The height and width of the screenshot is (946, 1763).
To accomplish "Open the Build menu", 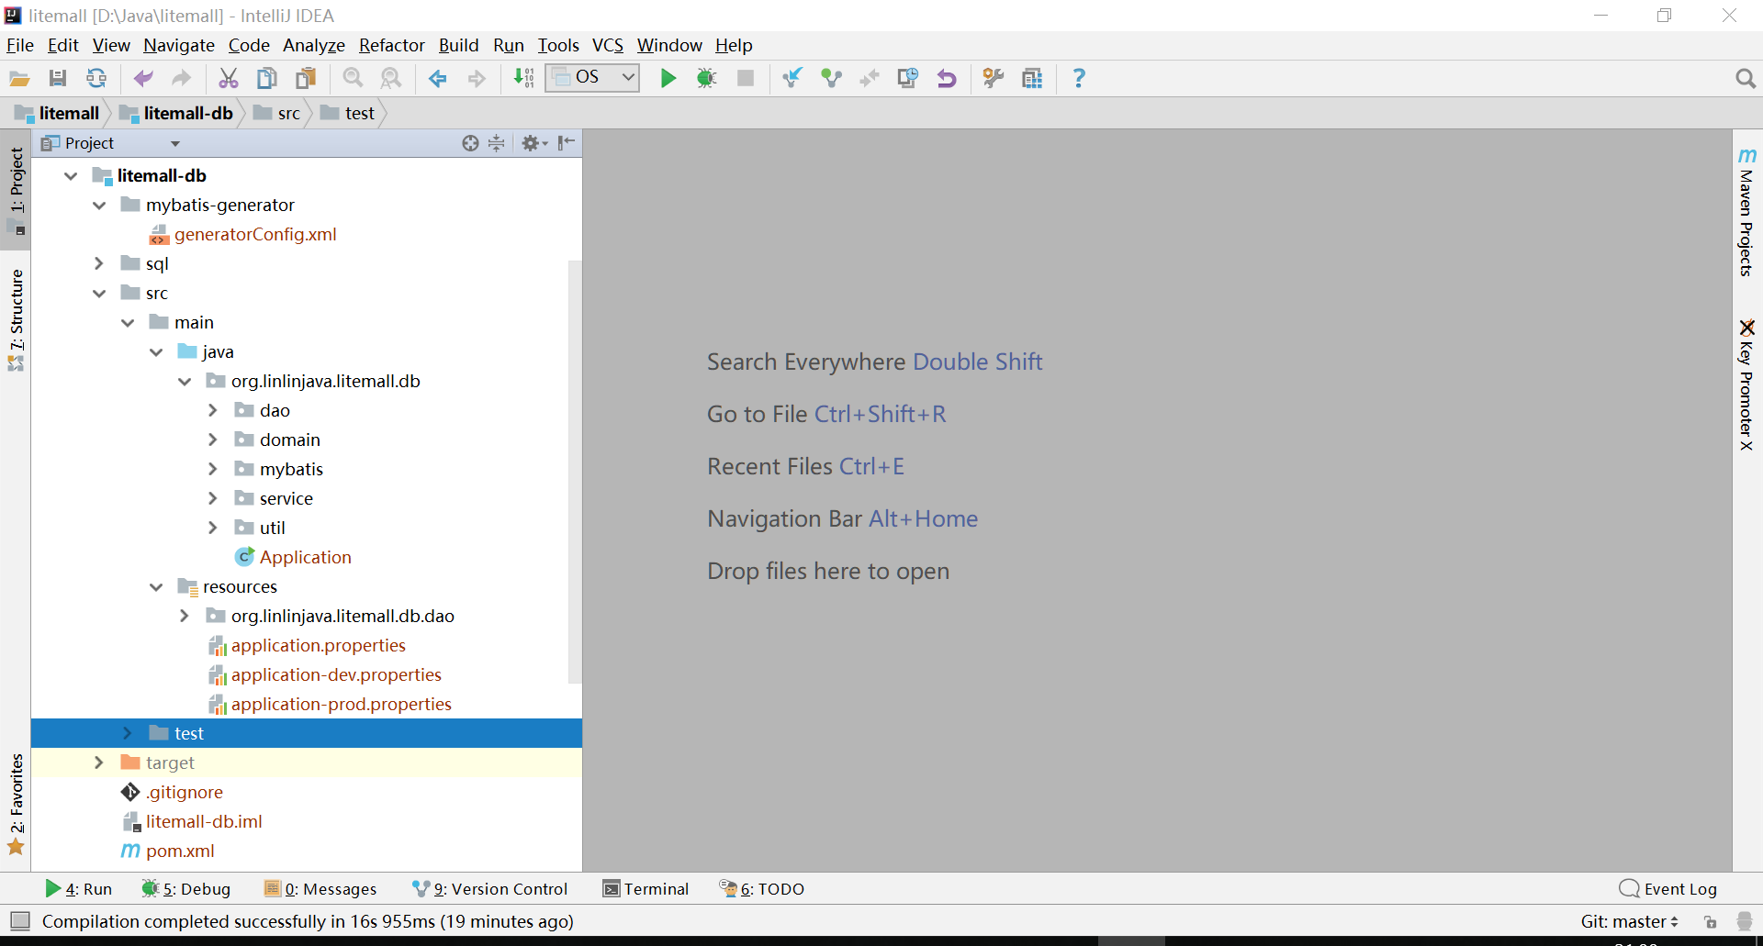I will (459, 45).
